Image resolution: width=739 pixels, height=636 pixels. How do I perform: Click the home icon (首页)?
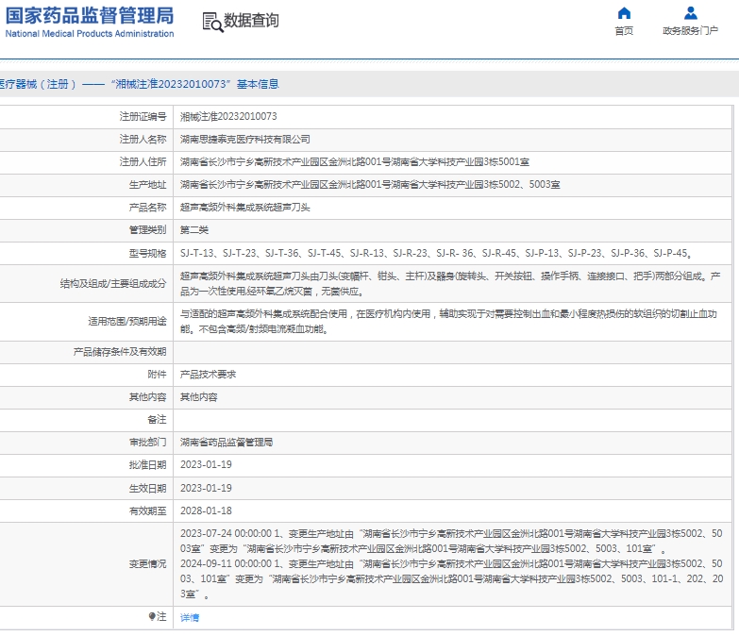pyautogui.click(x=624, y=12)
